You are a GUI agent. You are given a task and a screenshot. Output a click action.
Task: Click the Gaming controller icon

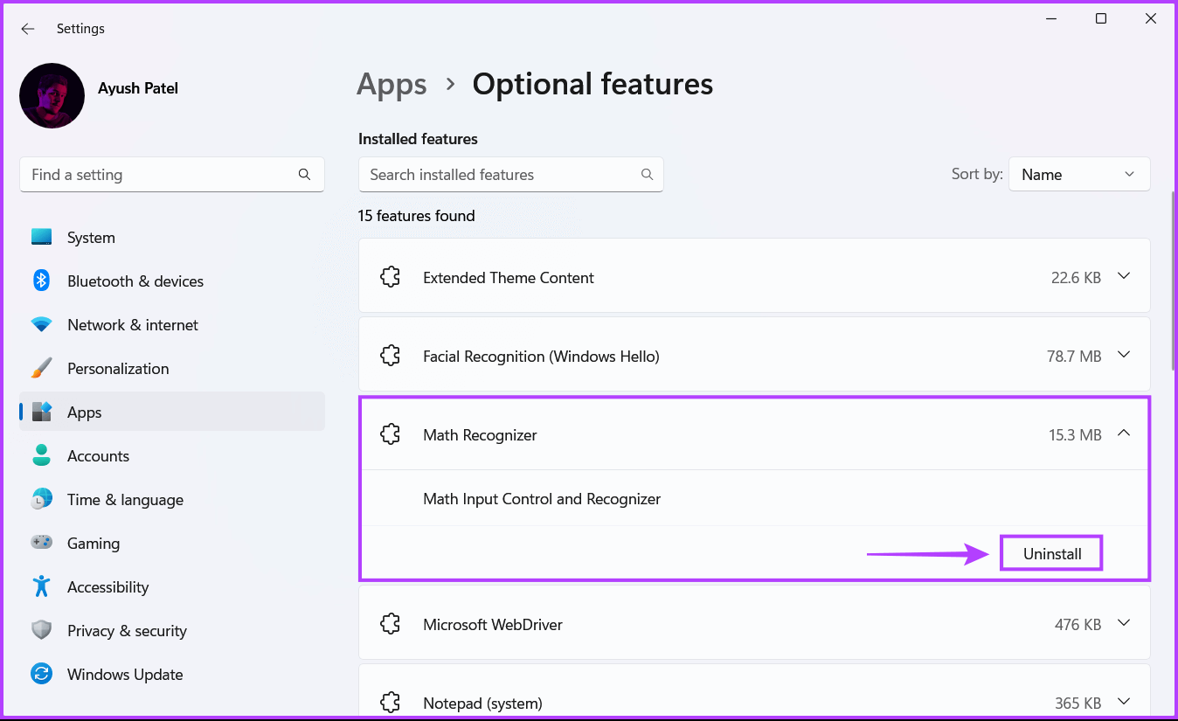41,543
